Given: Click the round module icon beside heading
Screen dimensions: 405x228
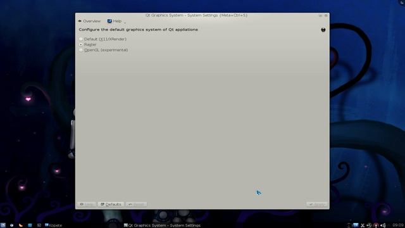Looking at the screenshot, I should (x=323, y=30).
